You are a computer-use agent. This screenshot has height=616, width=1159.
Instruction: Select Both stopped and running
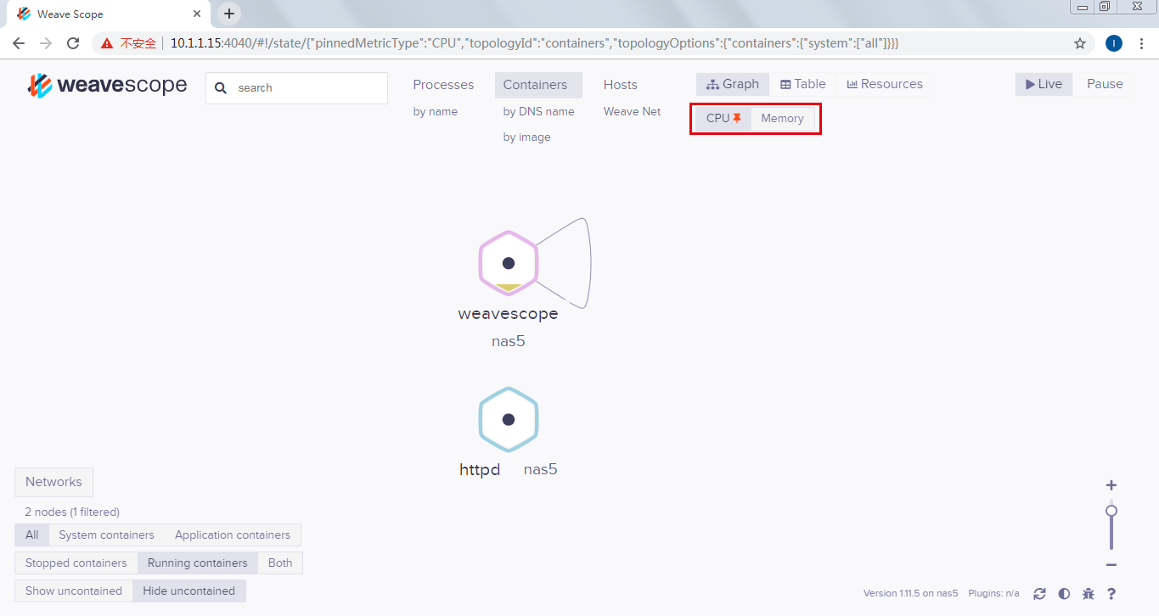pyautogui.click(x=280, y=563)
